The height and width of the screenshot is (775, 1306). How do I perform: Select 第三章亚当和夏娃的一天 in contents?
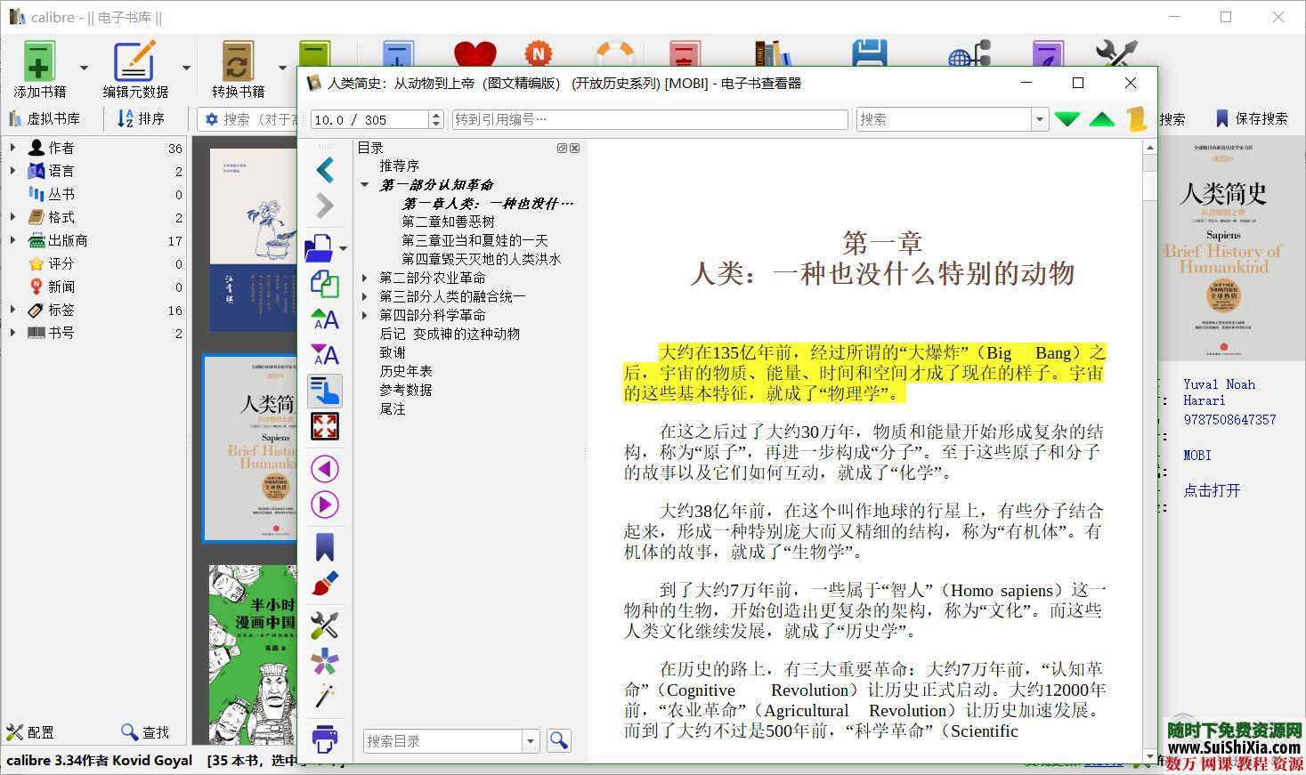tap(475, 240)
